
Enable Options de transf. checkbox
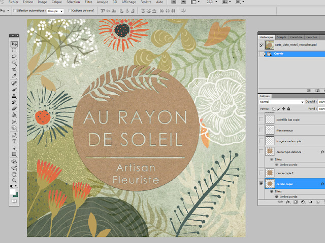(70, 10)
